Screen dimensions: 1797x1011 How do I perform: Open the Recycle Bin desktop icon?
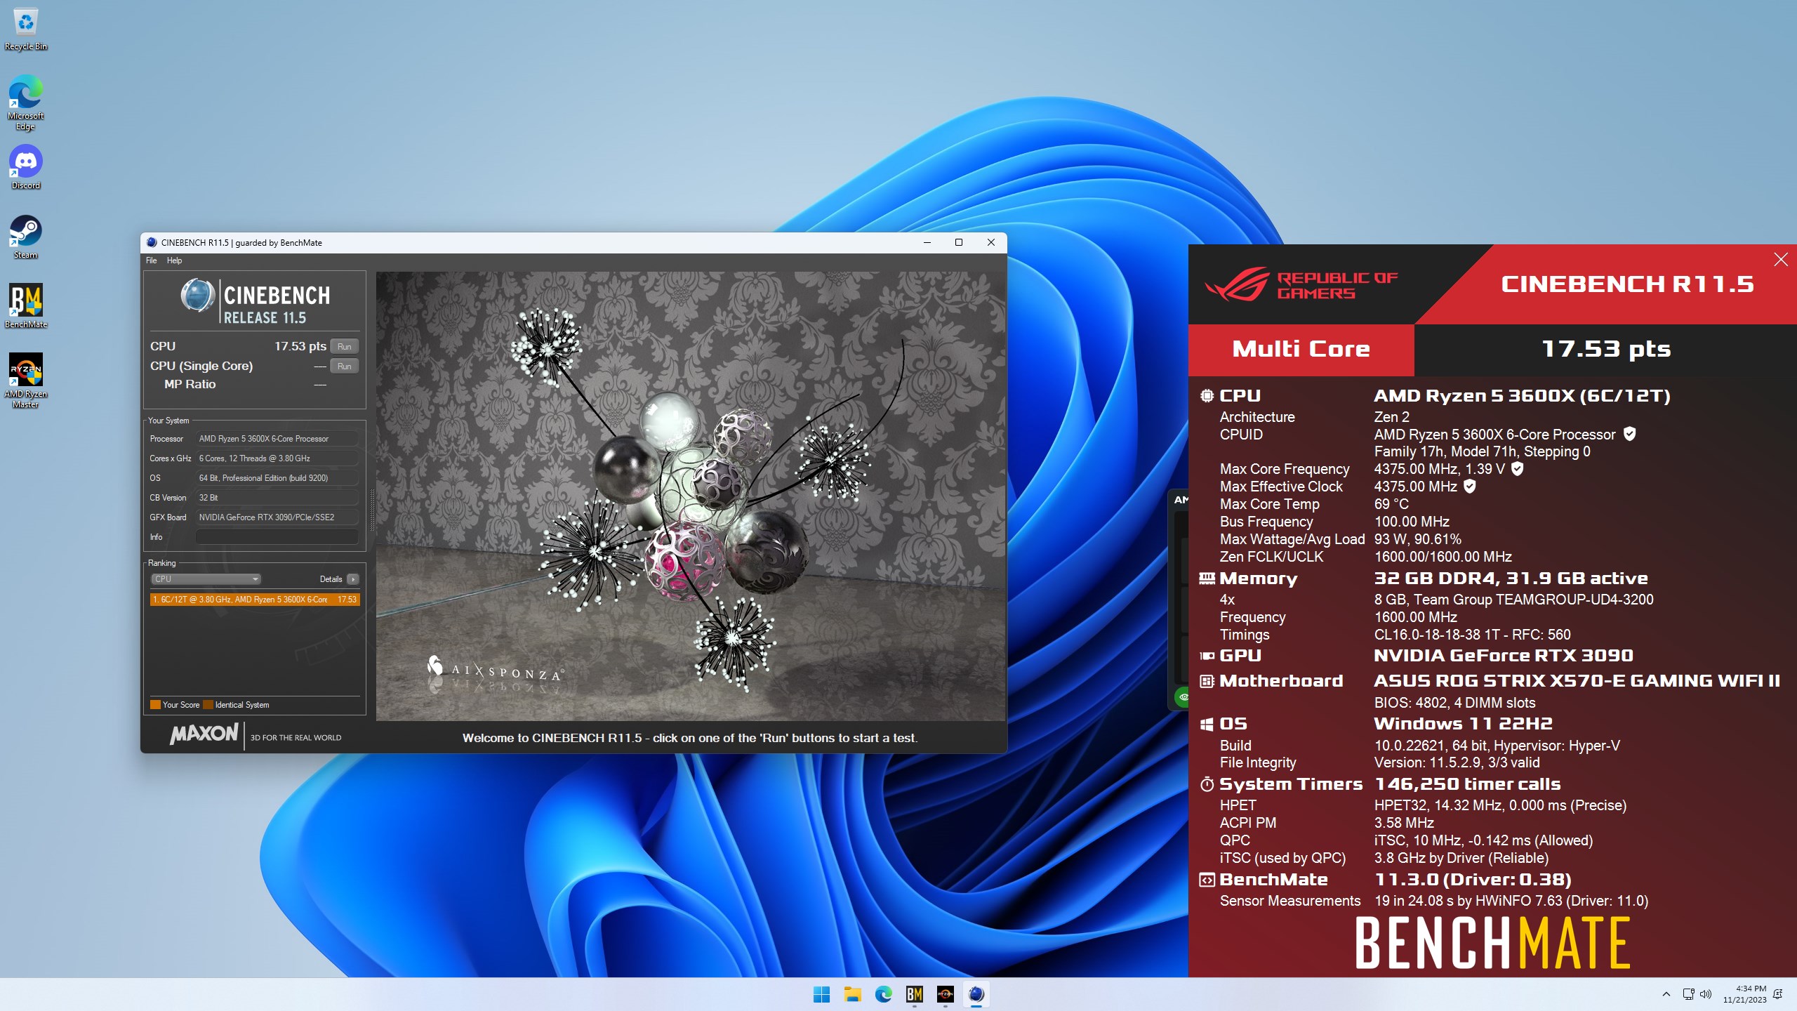(x=26, y=29)
